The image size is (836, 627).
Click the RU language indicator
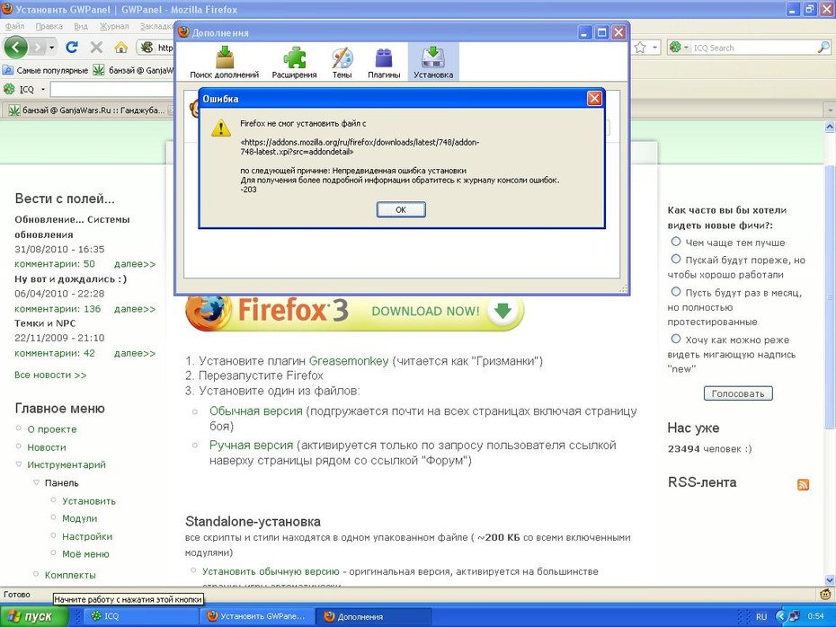tap(761, 616)
